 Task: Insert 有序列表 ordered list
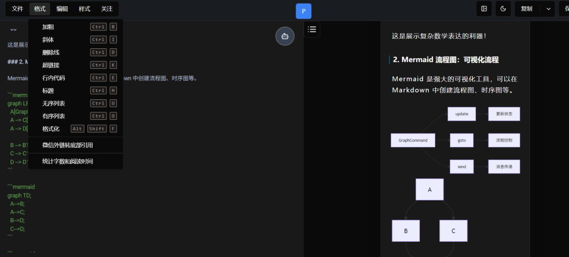coord(76,116)
